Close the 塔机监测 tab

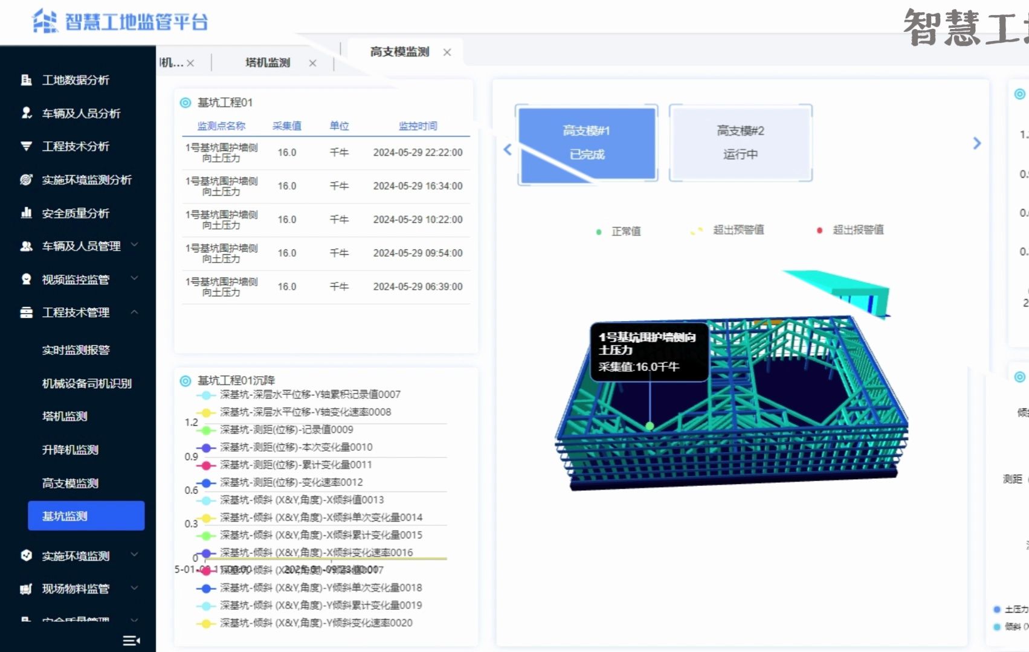point(312,63)
